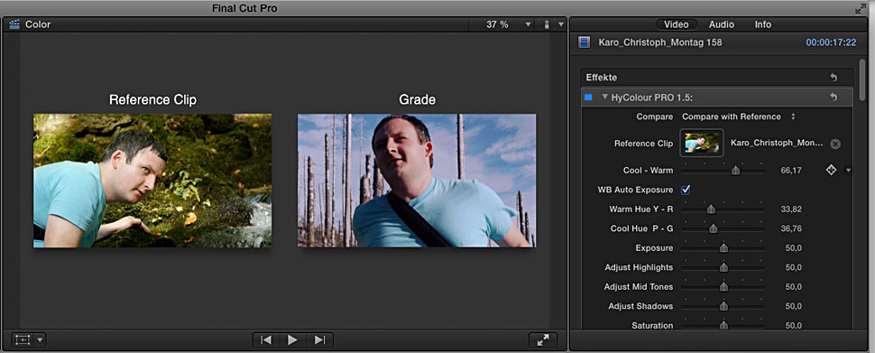Open the Transform tool dropdown arrow

point(40,339)
